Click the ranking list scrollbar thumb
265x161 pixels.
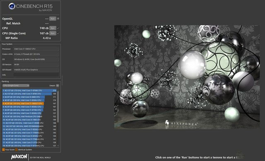pyautogui.click(x=58, y=107)
